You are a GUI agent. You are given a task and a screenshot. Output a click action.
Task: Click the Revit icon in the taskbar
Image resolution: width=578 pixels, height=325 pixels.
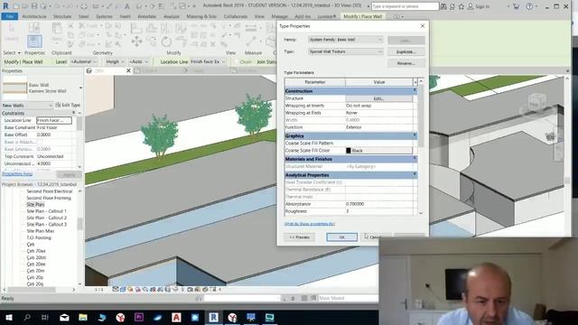point(213,317)
